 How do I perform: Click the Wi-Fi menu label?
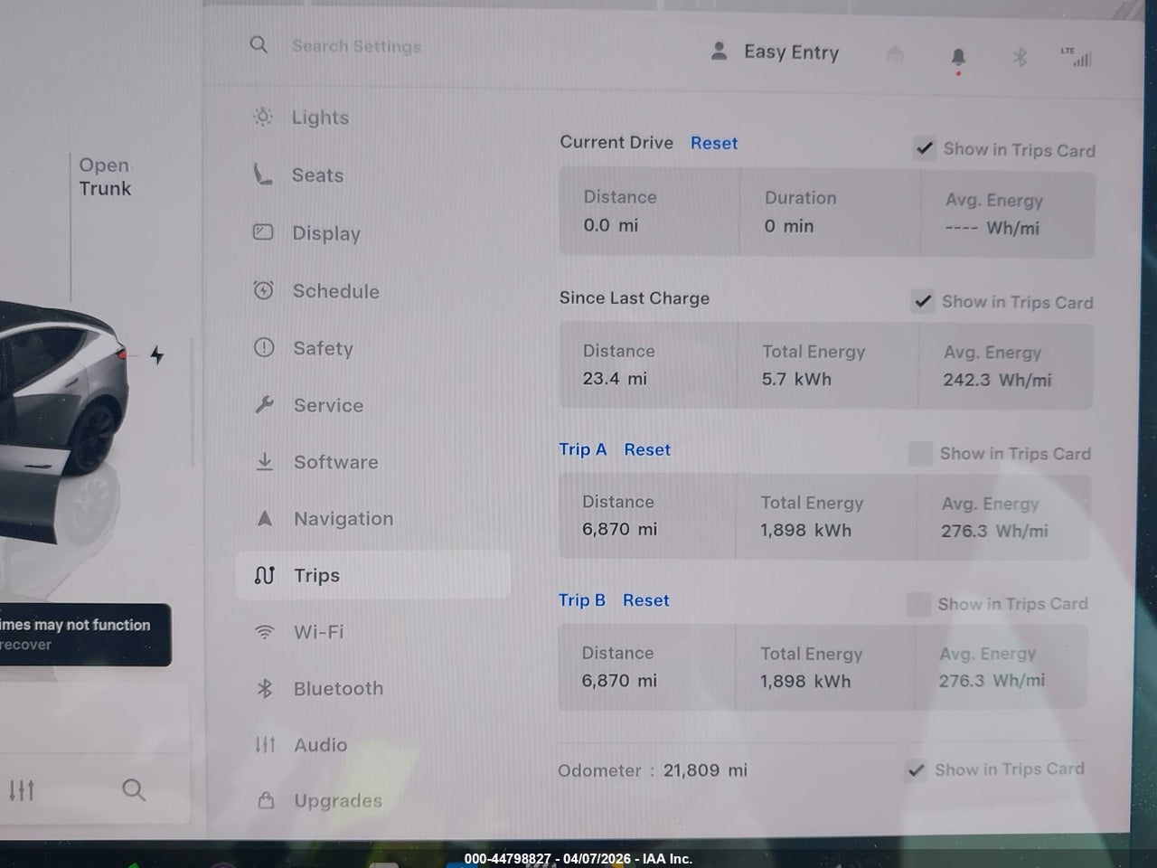click(x=319, y=632)
